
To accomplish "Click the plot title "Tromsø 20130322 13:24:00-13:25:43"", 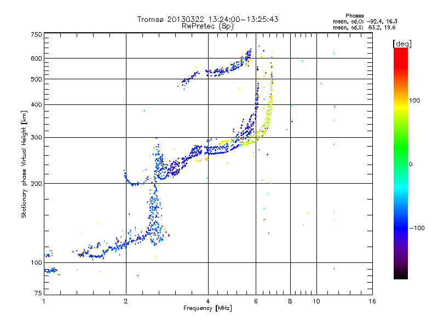I will (x=208, y=19).
